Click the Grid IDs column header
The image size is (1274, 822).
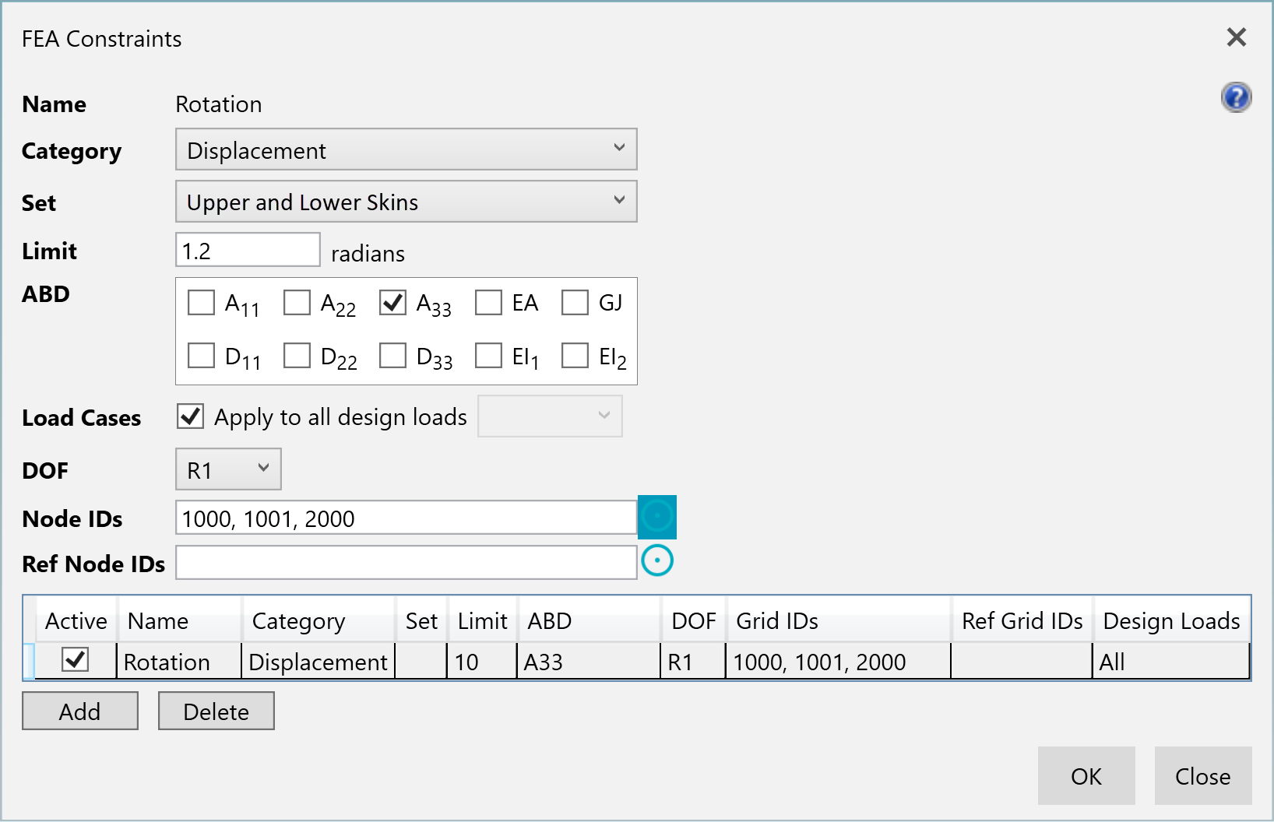(x=839, y=620)
